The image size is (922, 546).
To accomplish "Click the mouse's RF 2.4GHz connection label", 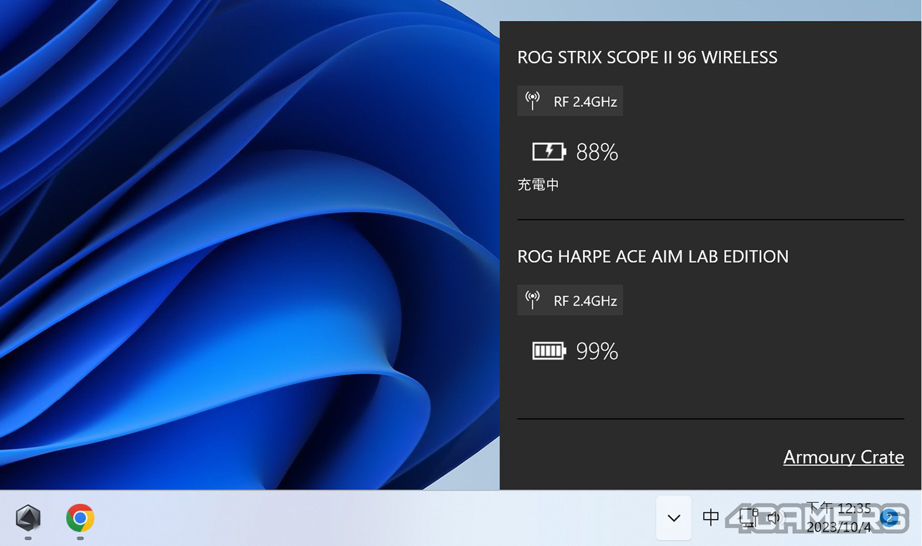I will [x=585, y=300].
